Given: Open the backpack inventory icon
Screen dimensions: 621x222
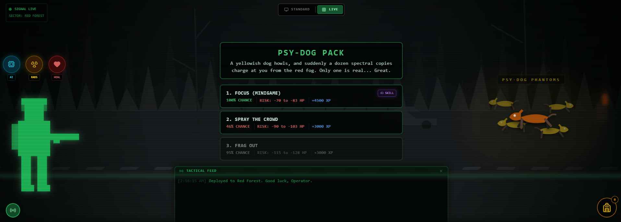Looking at the screenshot, I should point(607,207).
